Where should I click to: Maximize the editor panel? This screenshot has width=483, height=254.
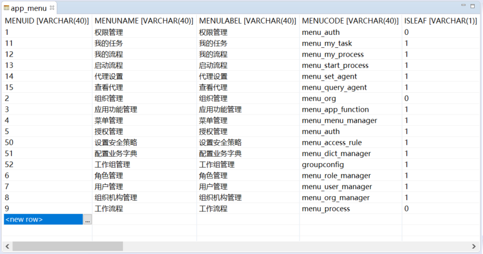pos(473,6)
